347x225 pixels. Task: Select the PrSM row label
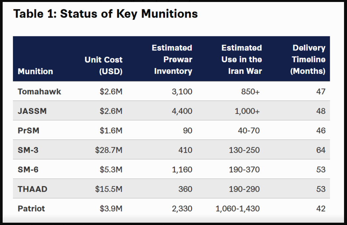tap(28, 130)
